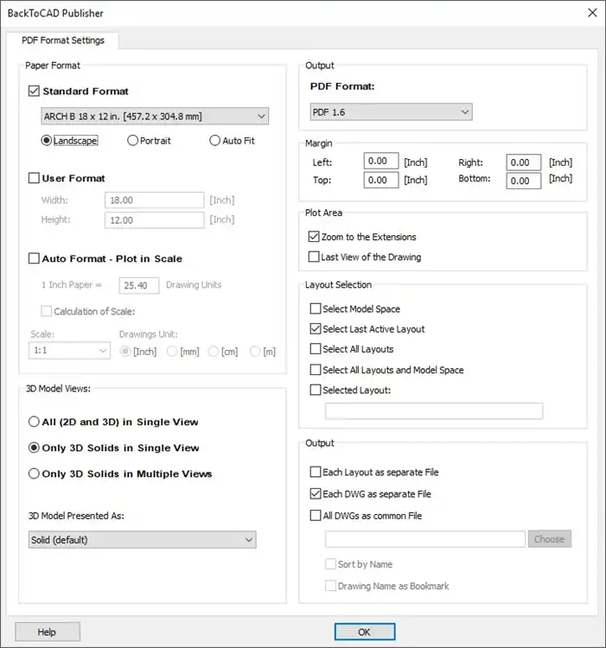This screenshot has height=648, width=606.
Task: Confirm settings with the OK button
Action: point(365,632)
